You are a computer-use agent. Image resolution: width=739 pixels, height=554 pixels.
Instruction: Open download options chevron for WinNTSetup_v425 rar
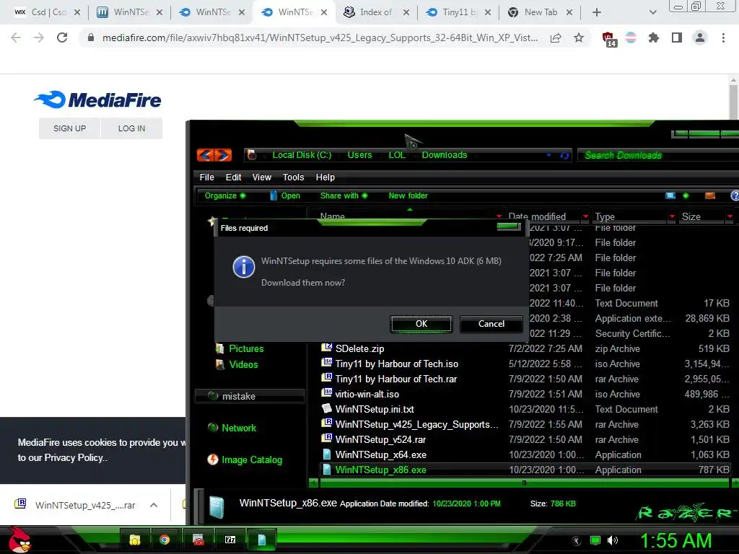(154, 505)
